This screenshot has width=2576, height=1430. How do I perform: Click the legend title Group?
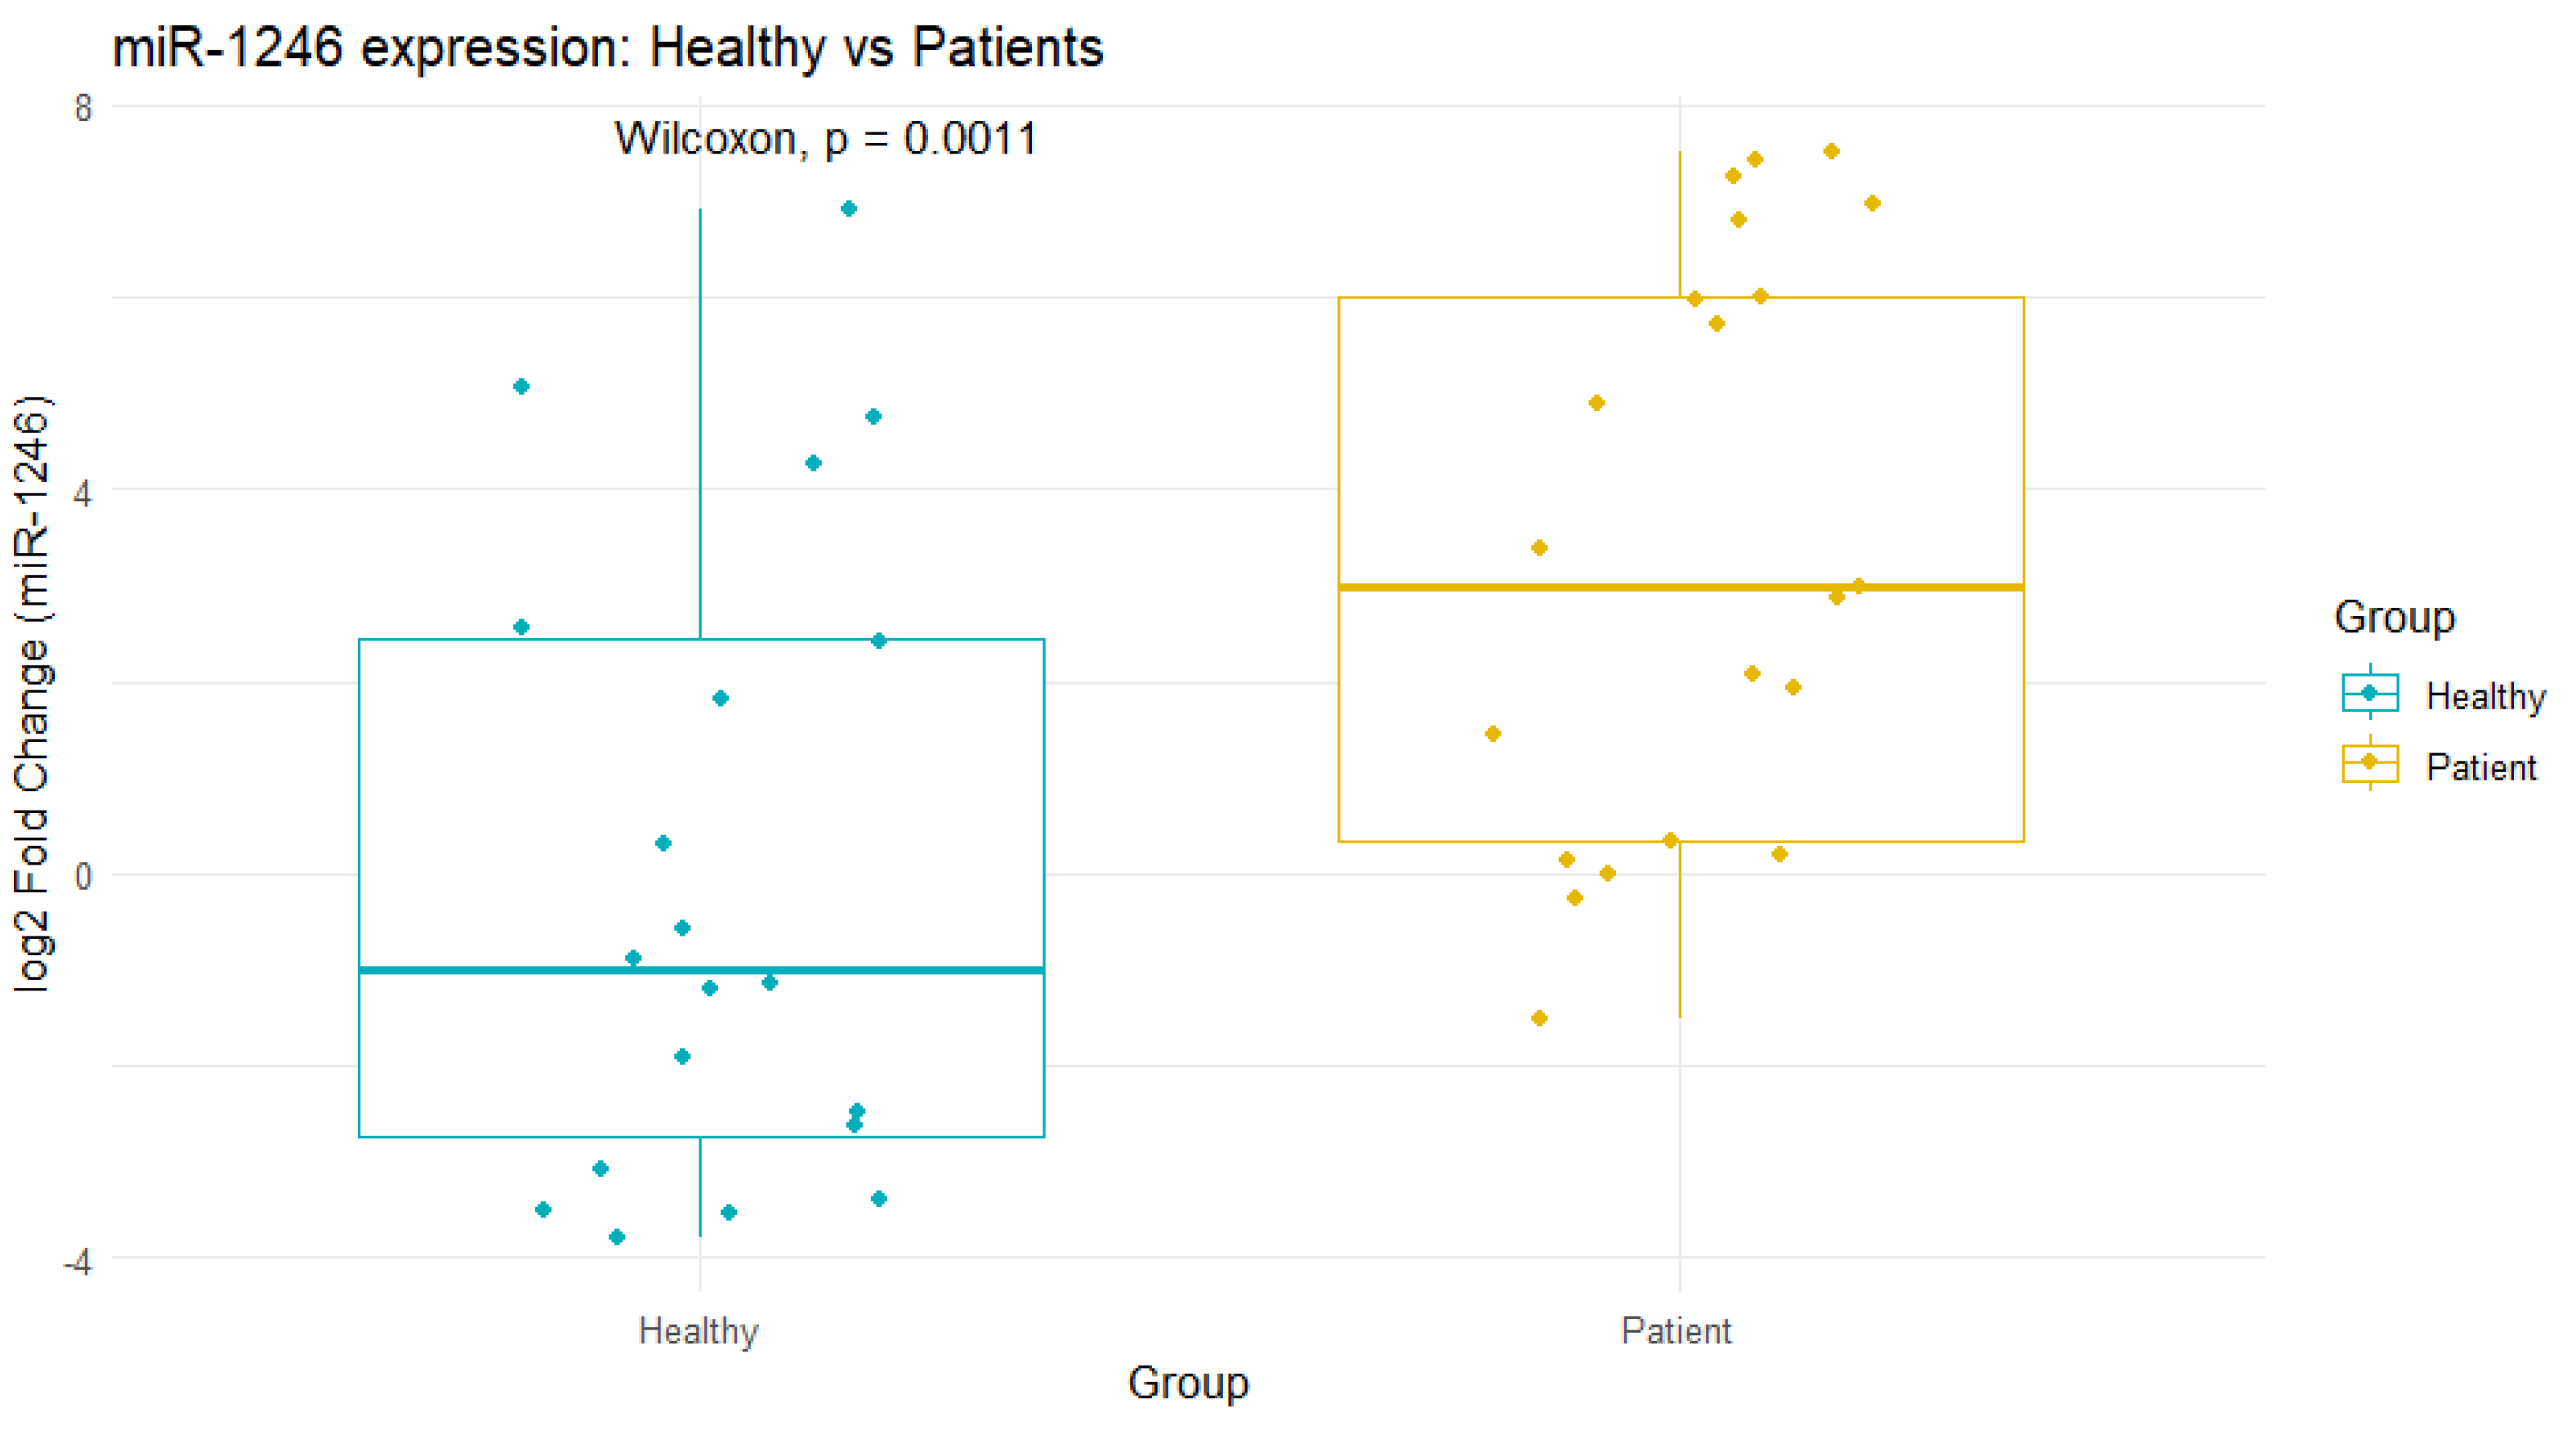point(2394,617)
